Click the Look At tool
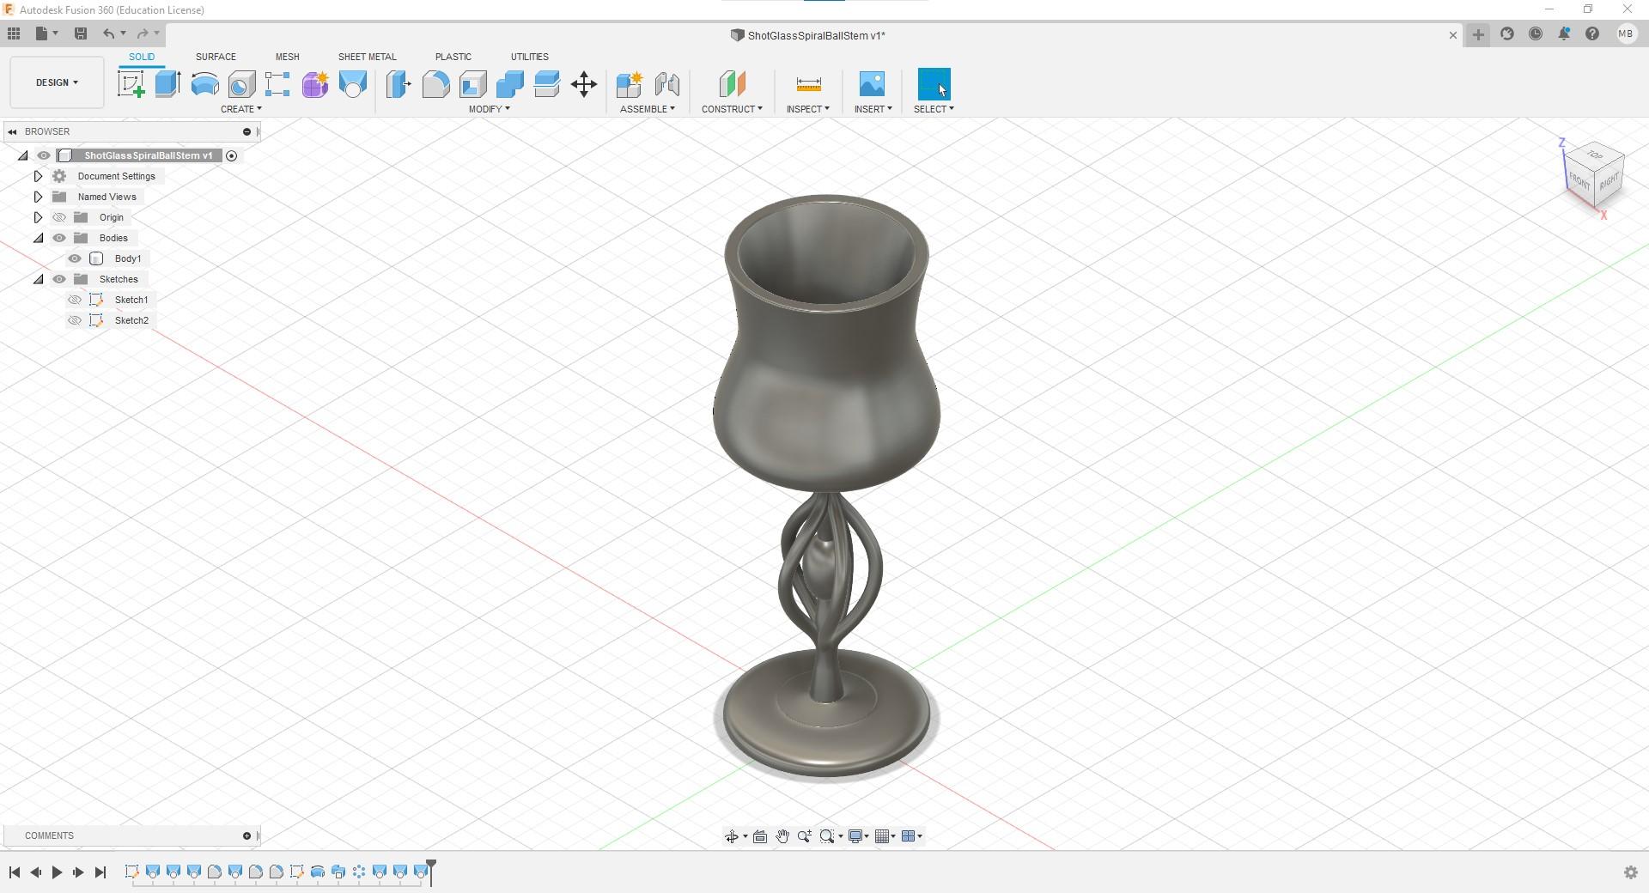Viewport: 1649px width, 893px height. point(760,836)
